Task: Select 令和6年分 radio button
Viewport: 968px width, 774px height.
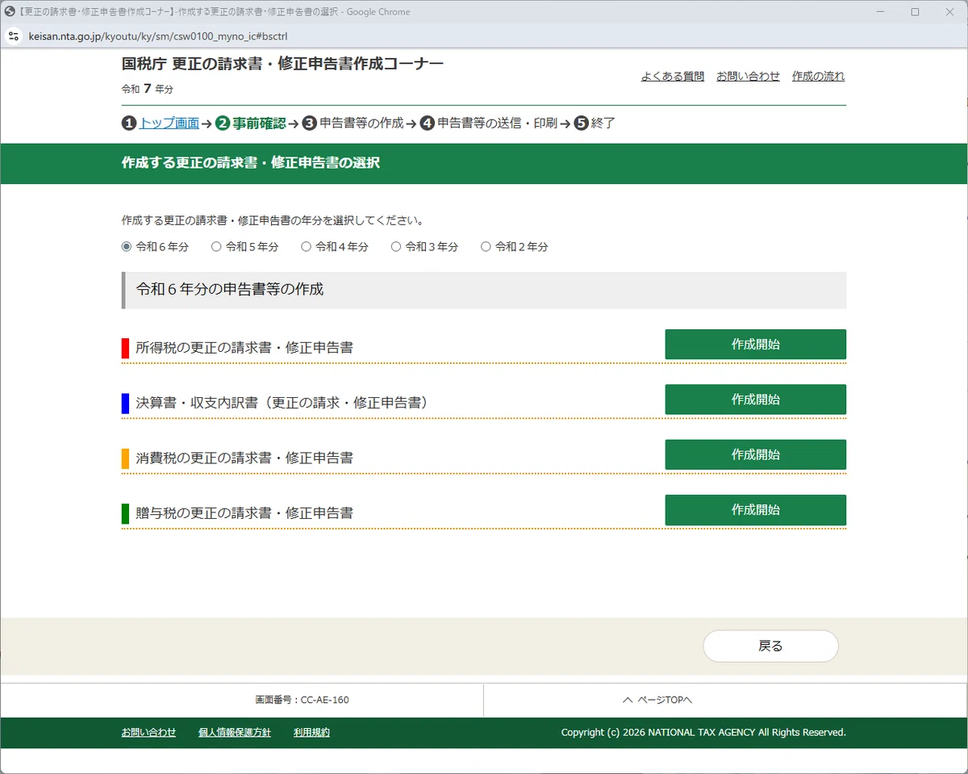Action: click(127, 247)
